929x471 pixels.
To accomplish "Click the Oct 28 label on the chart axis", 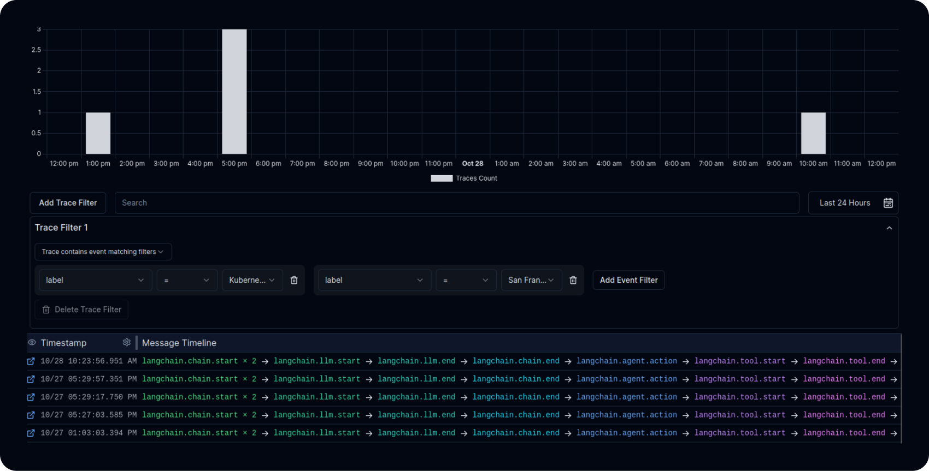I will (x=473, y=164).
